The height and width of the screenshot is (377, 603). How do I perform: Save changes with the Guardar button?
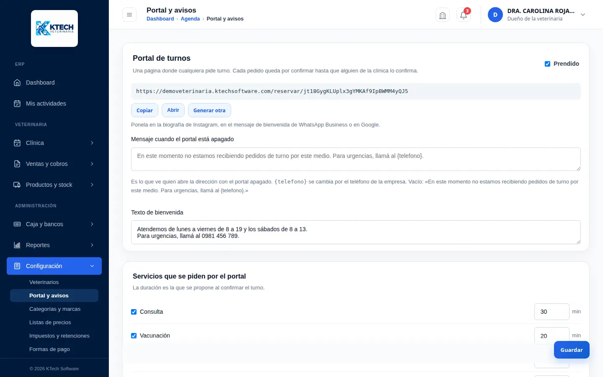click(572, 350)
